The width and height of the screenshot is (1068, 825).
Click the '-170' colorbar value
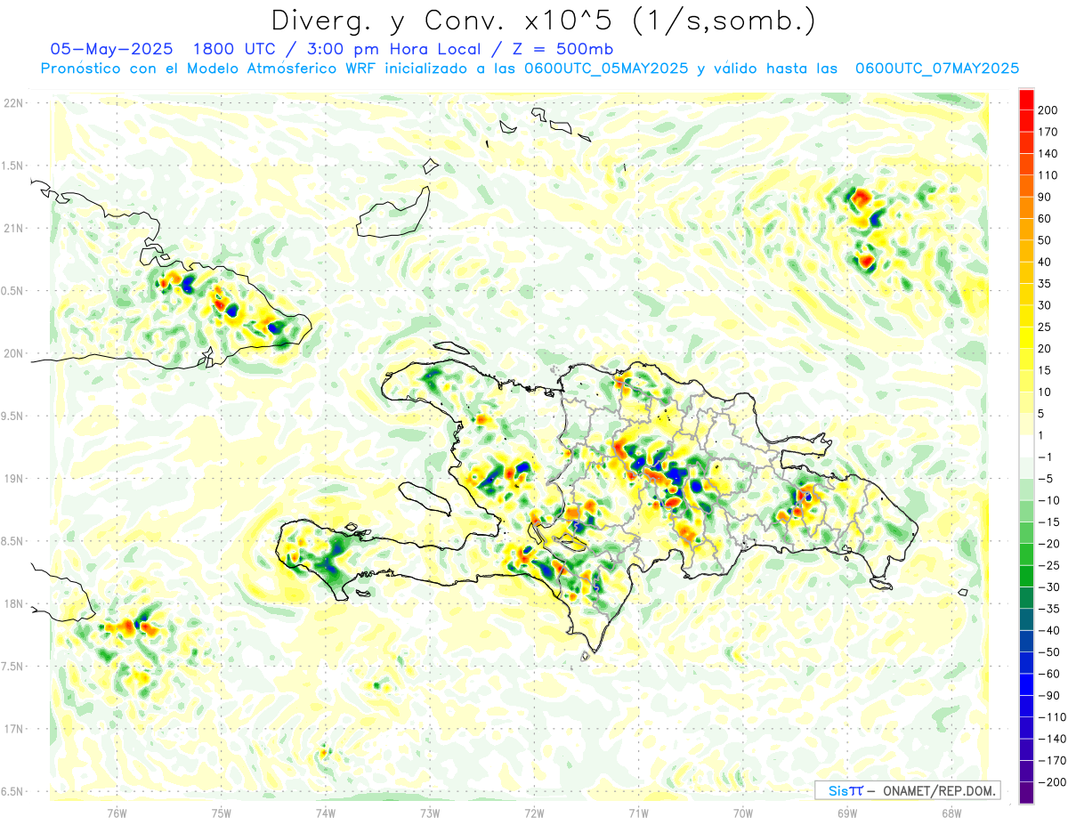coord(1053,761)
